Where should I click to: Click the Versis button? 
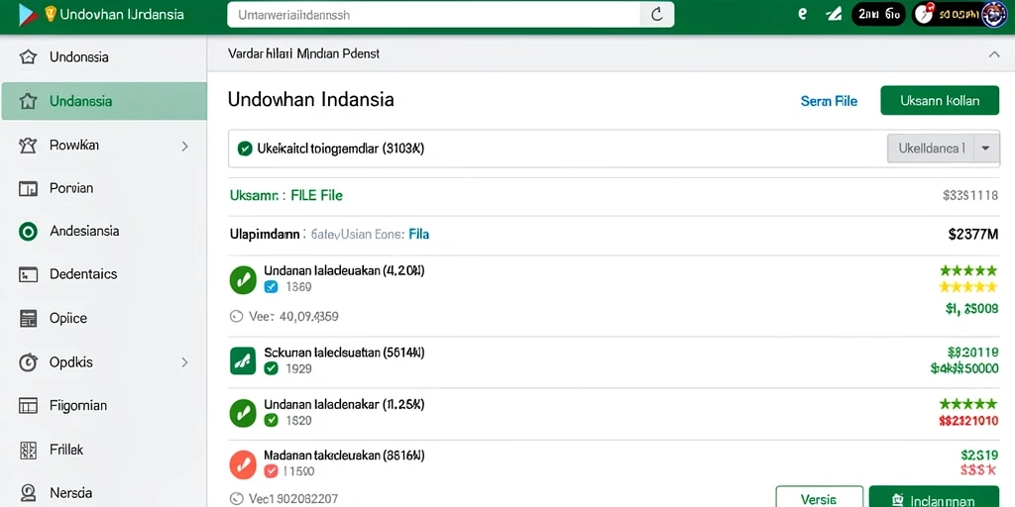[819, 499]
